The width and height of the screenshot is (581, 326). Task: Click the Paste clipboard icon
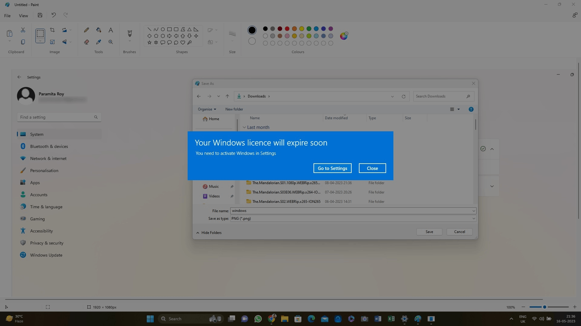(x=9, y=33)
